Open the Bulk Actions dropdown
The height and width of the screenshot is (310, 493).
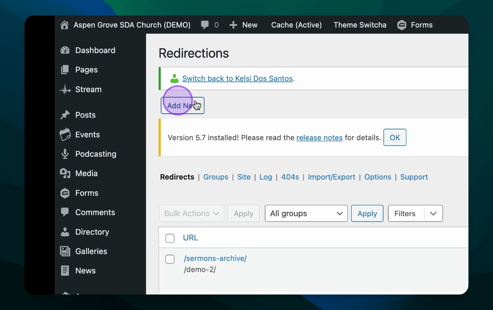(191, 213)
